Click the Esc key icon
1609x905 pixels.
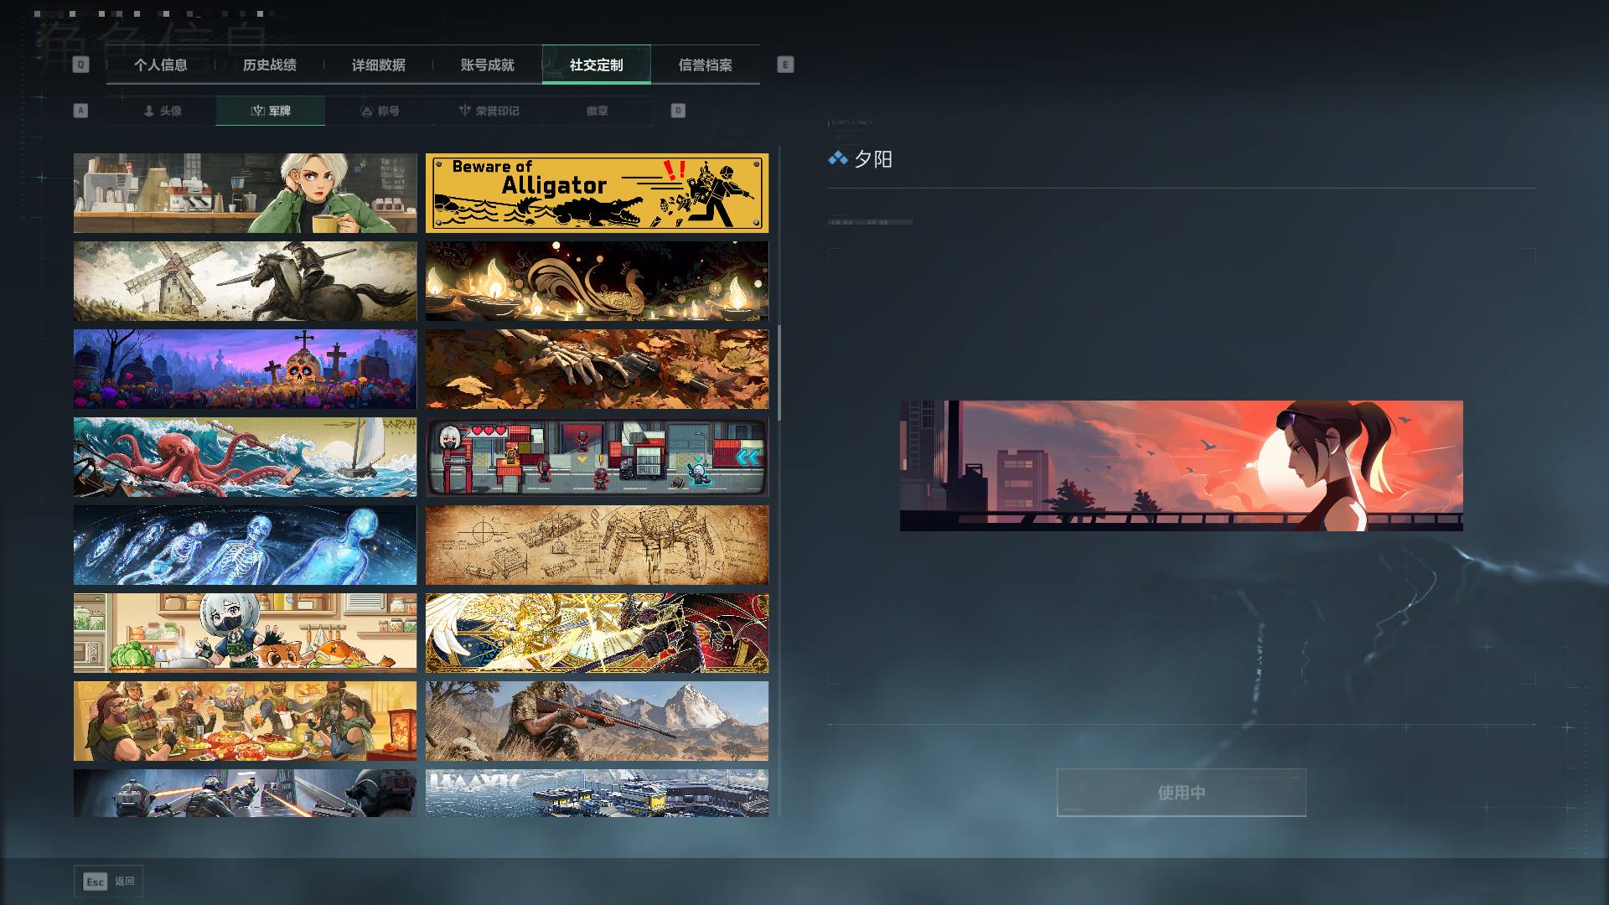[95, 882]
